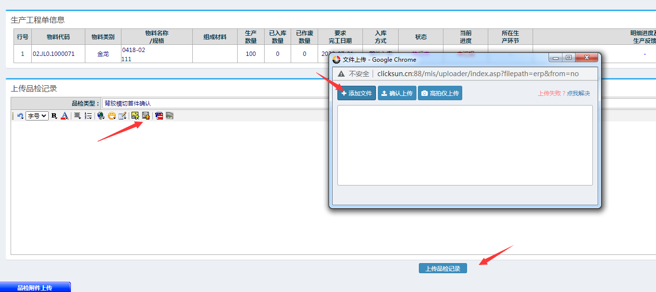Open the 金龙 material category link
This screenshot has width=656, height=292.
(103, 54)
